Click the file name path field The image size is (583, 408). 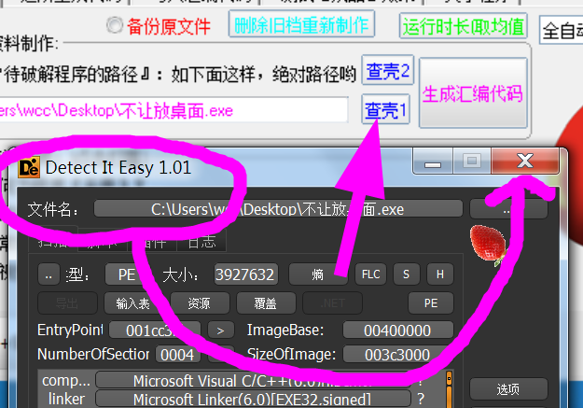278,209
